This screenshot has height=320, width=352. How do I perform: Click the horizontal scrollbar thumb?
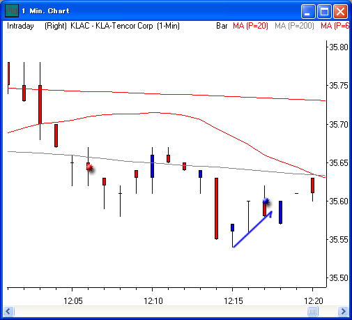312,311
